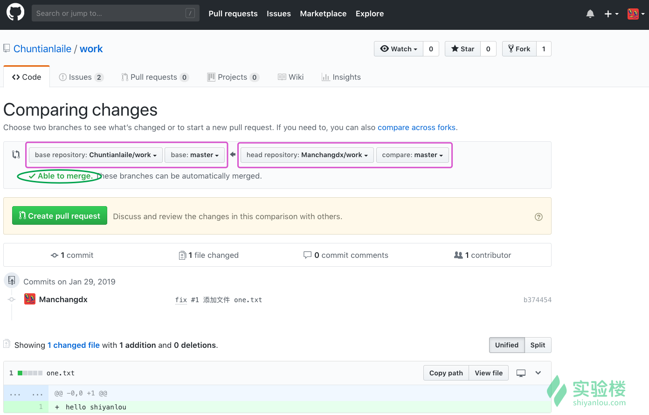Click the stargazers count 0

(488, 49)
